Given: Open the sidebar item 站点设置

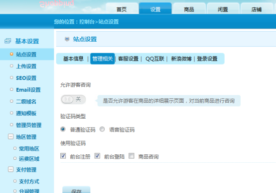Looking at the screenshot, I should click(26, 55).
